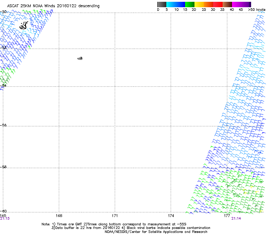Click the purple "21:14" swath time label
The width and height of the screenshot is (267, 234).
click(x=236, y=219)
